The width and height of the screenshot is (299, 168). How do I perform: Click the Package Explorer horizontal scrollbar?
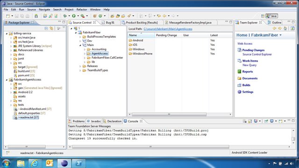click(x=27, y=147)
